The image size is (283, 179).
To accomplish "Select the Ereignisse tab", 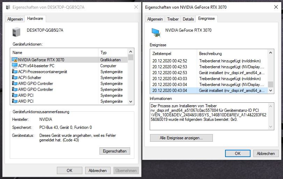I will click(207, 18).
